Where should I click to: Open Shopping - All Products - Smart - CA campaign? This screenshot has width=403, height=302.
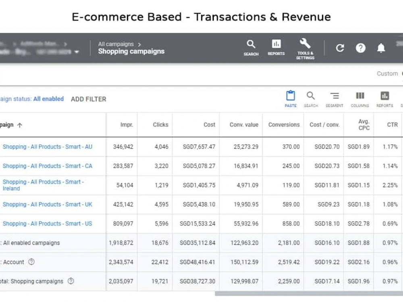47,166
